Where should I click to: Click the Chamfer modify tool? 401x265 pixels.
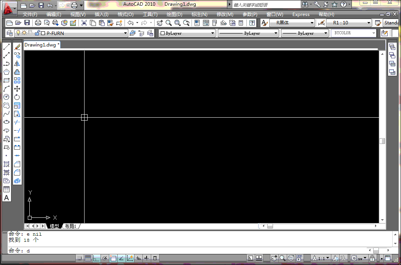pos(17,164)
